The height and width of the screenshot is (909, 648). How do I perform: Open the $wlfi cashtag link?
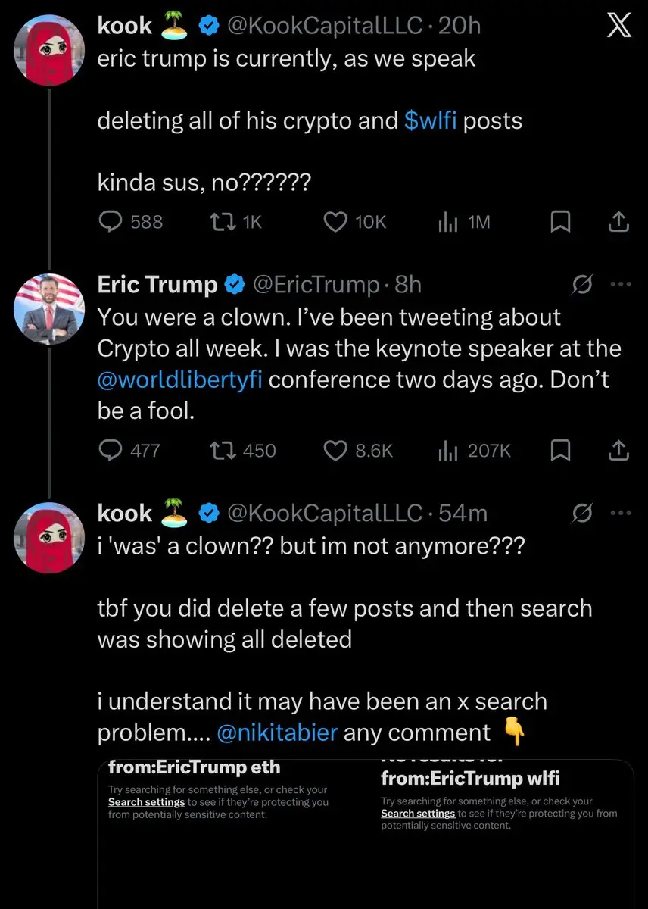pos(431,121)
